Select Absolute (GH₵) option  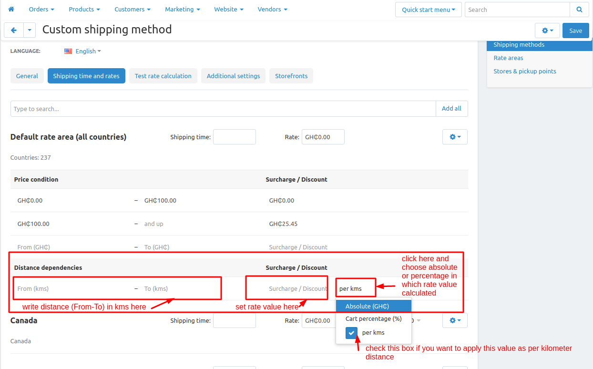374,306
